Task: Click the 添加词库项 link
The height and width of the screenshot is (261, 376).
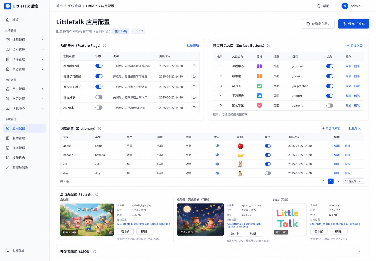Action: click(x=331, y=128)
